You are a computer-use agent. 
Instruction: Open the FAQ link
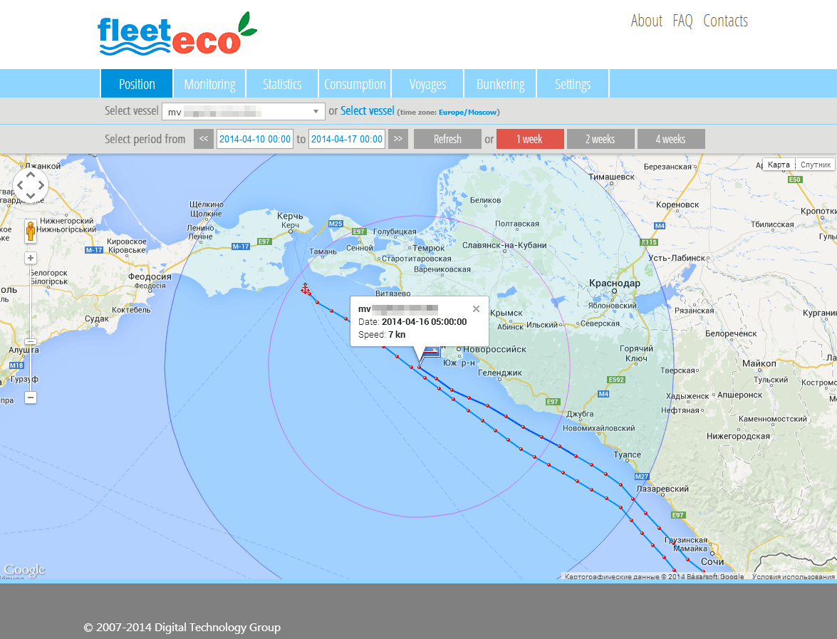682,21
